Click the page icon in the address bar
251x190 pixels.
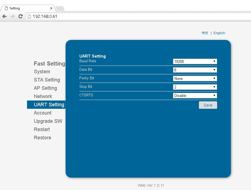point(29,17)
